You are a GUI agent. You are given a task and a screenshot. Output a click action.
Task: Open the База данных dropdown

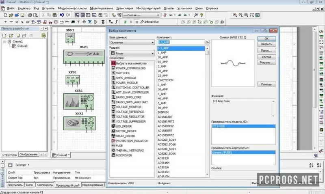pyautogui.click(x=132, y=42)
